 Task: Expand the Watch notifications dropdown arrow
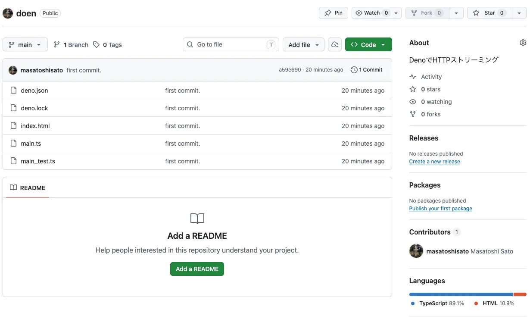(x=396, y=13)
